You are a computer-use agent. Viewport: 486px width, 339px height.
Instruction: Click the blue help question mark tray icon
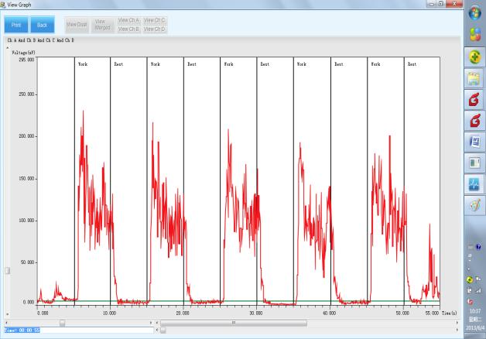[478, 247]
